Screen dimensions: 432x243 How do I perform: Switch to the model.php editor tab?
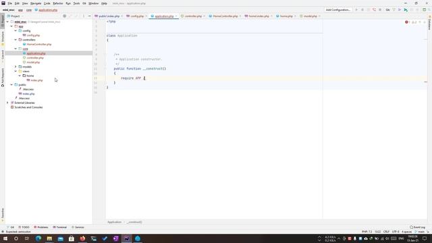[x=310, y=16]
